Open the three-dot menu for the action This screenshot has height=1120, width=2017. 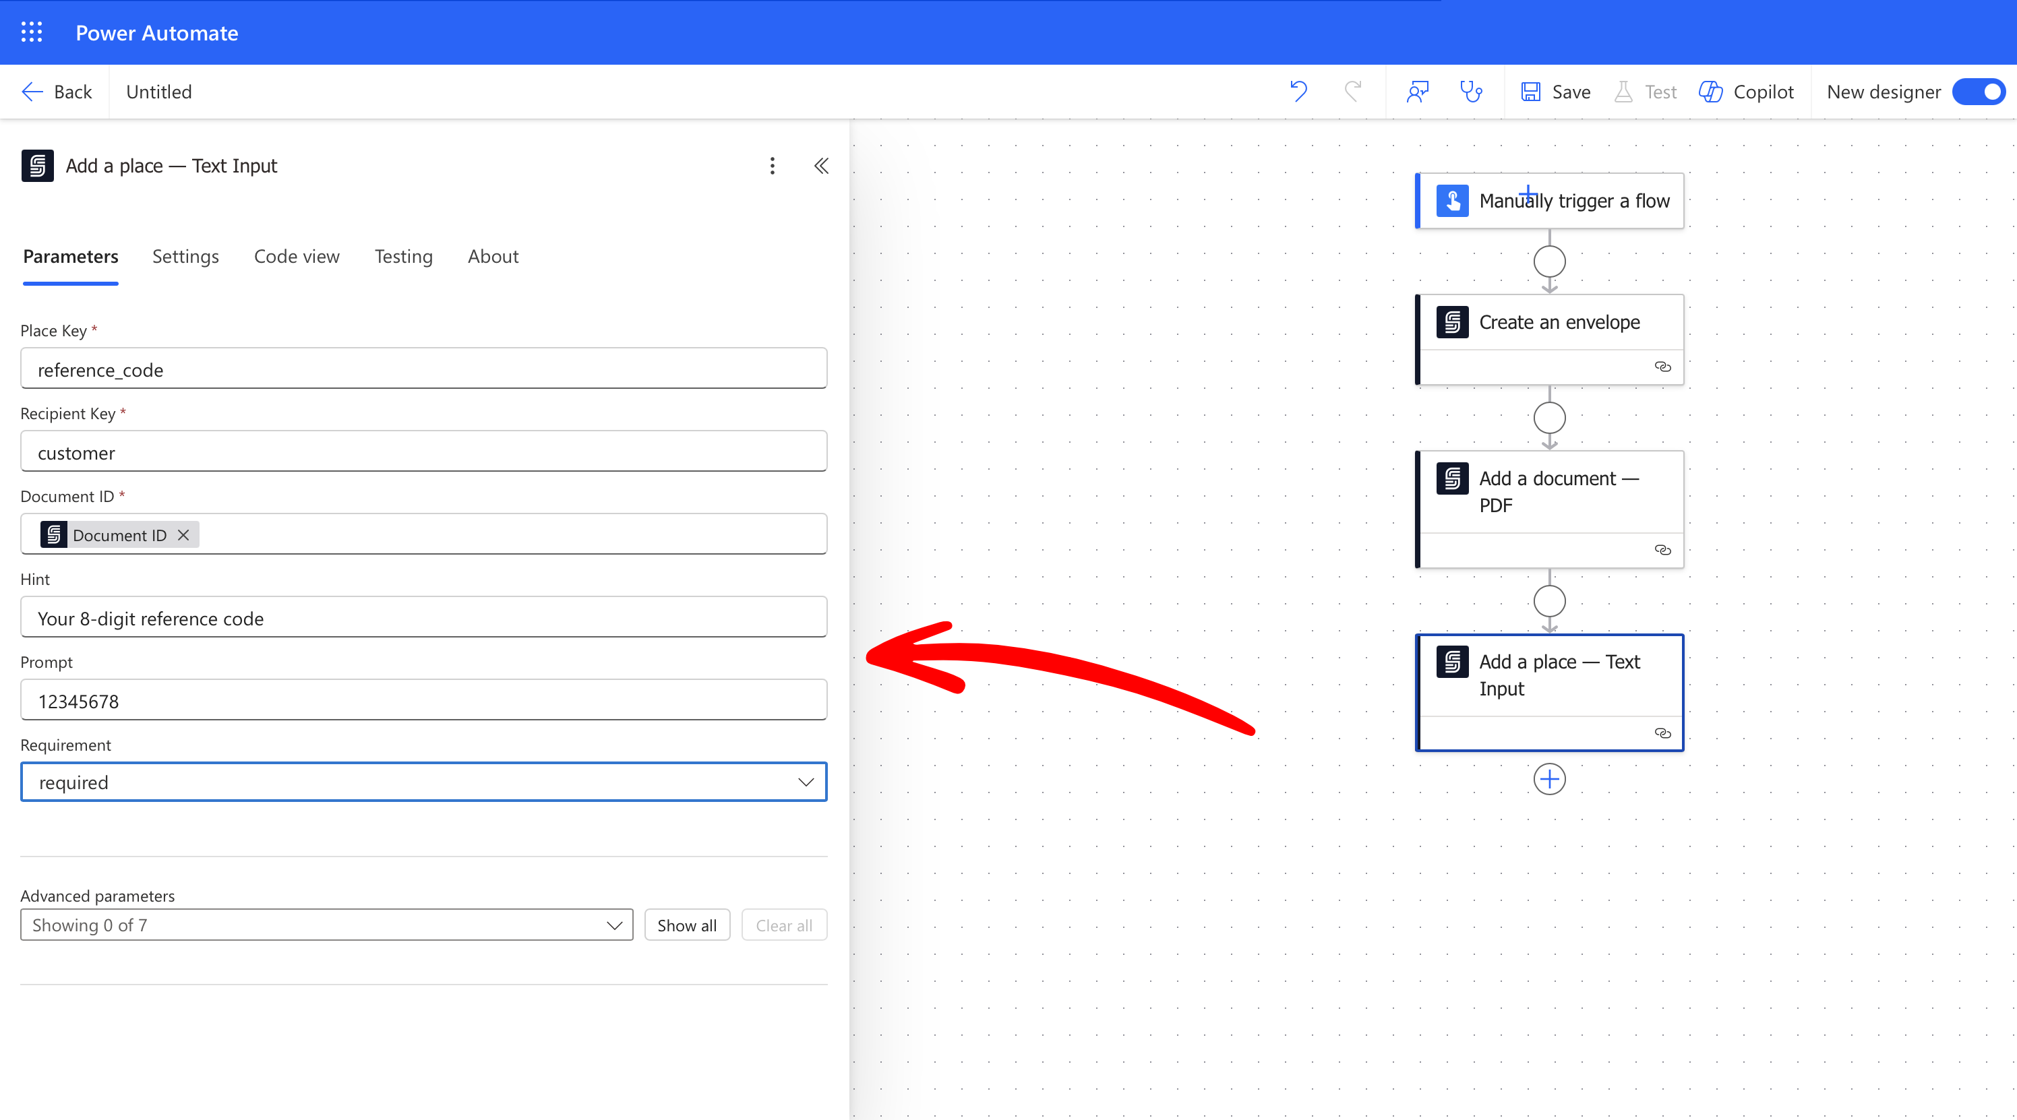772,165
